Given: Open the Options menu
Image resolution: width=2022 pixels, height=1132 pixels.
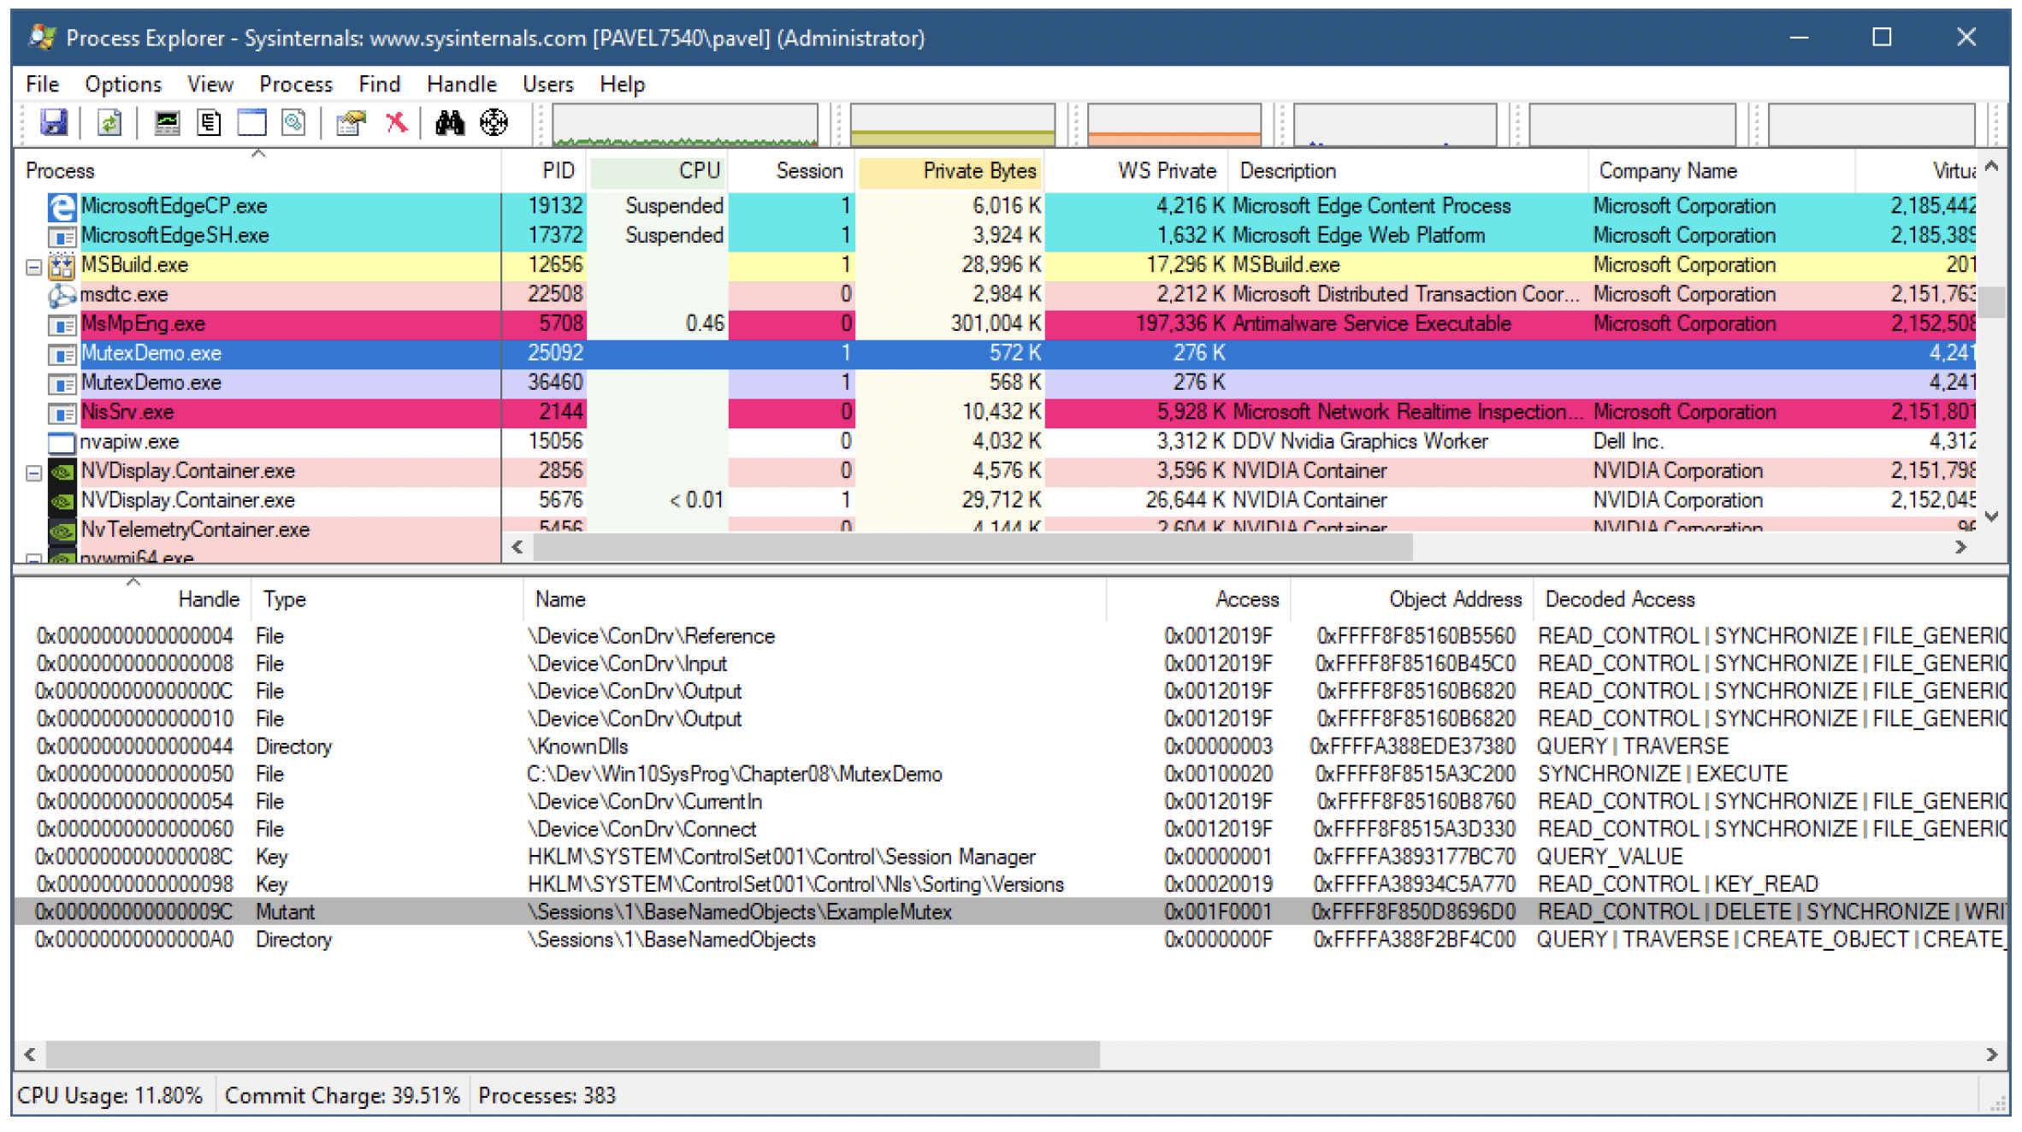Looking at the screenshot, I should 123,85.
